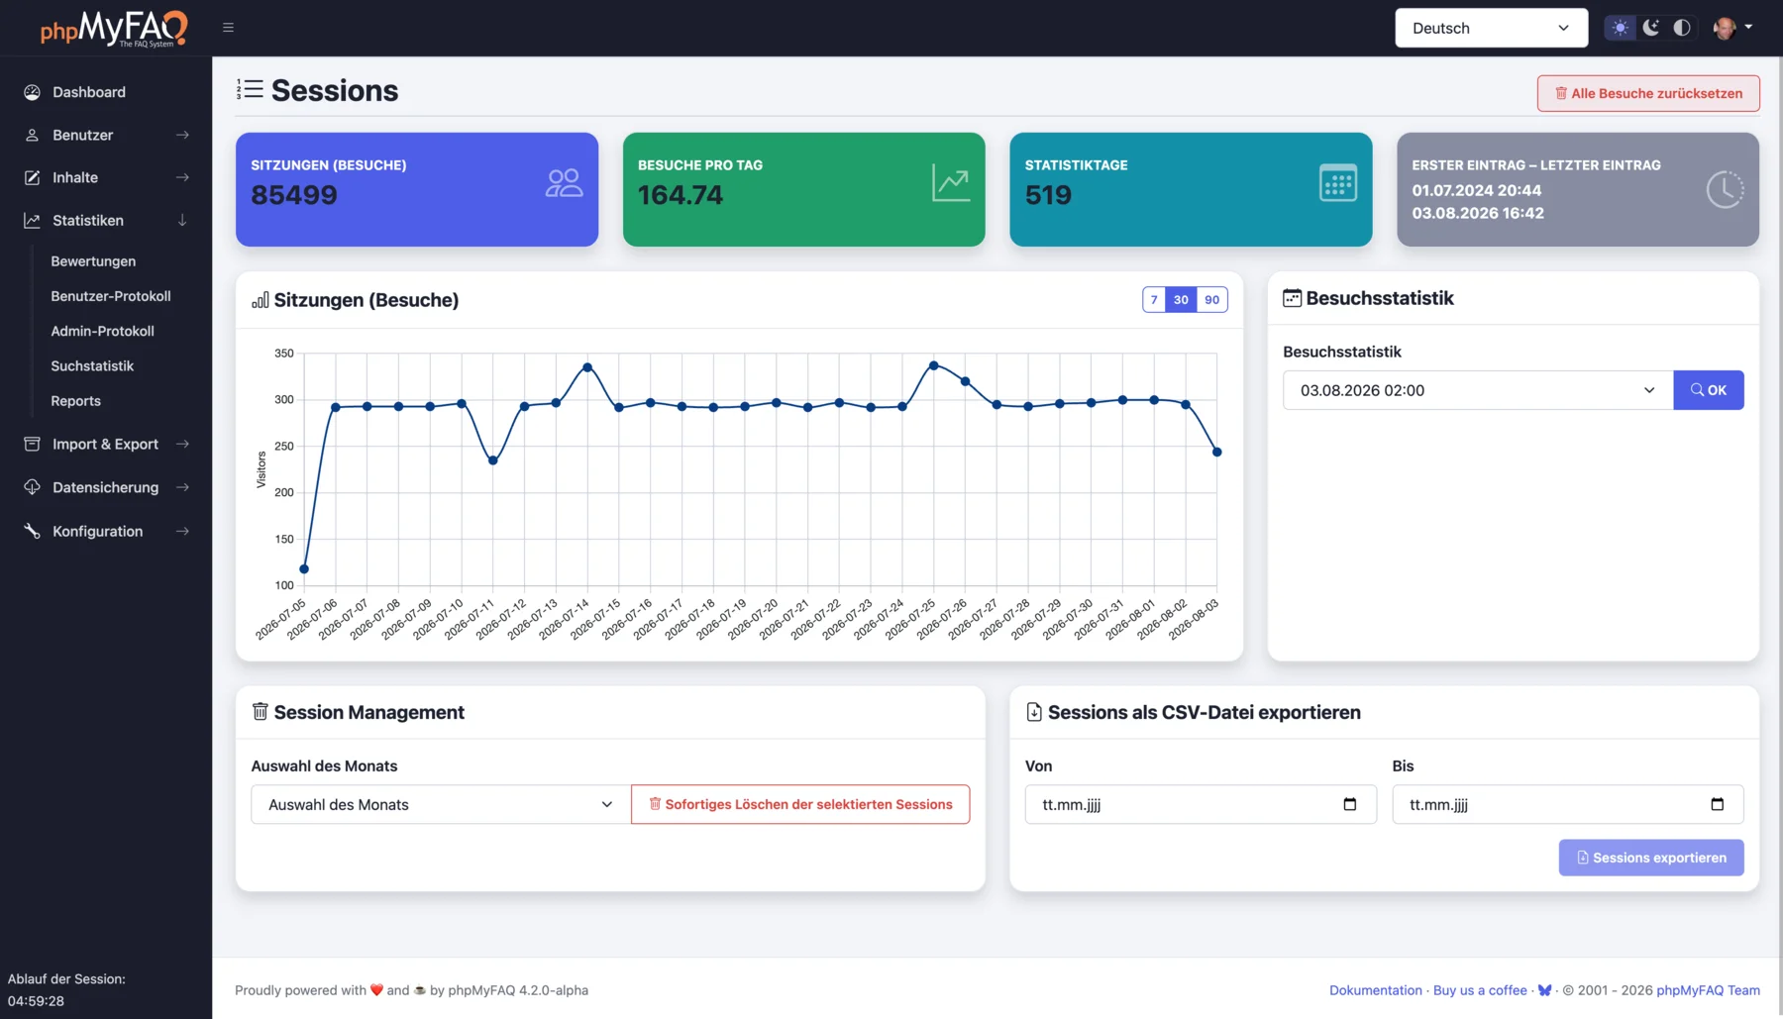Expand the Benutzer menu arrow

coord(182,135)
